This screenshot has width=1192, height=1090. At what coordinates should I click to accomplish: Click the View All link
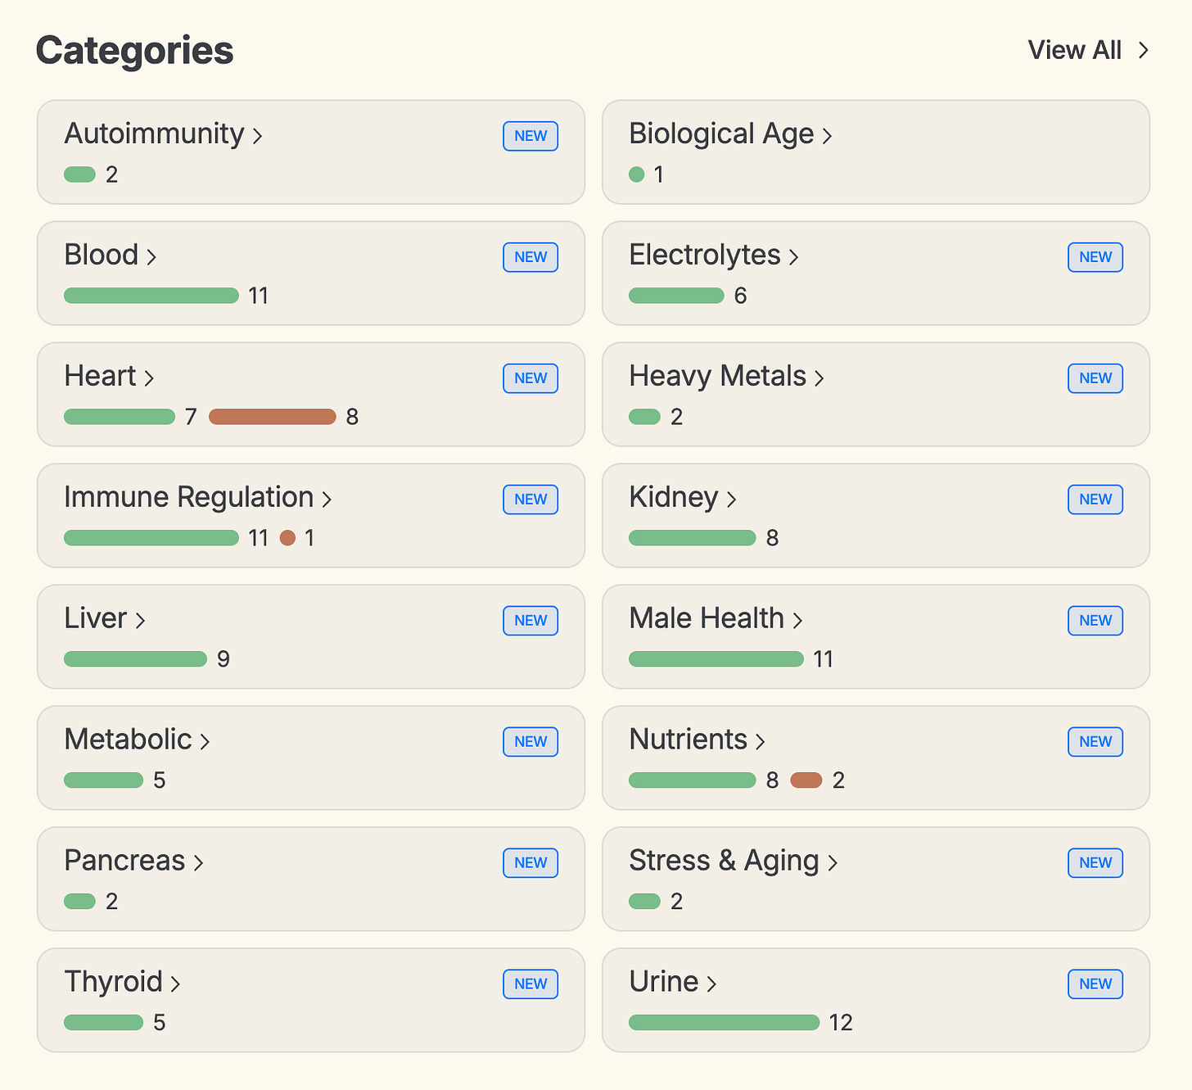pyautogui.click(x=1074, y=50)
